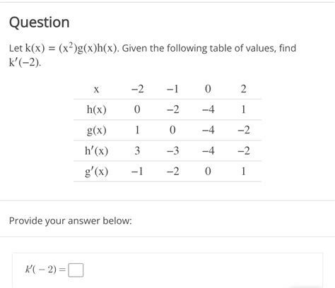This screenshot has width=335, height=288.
Task: Click the 0 column header in x row
Action: 208,89
